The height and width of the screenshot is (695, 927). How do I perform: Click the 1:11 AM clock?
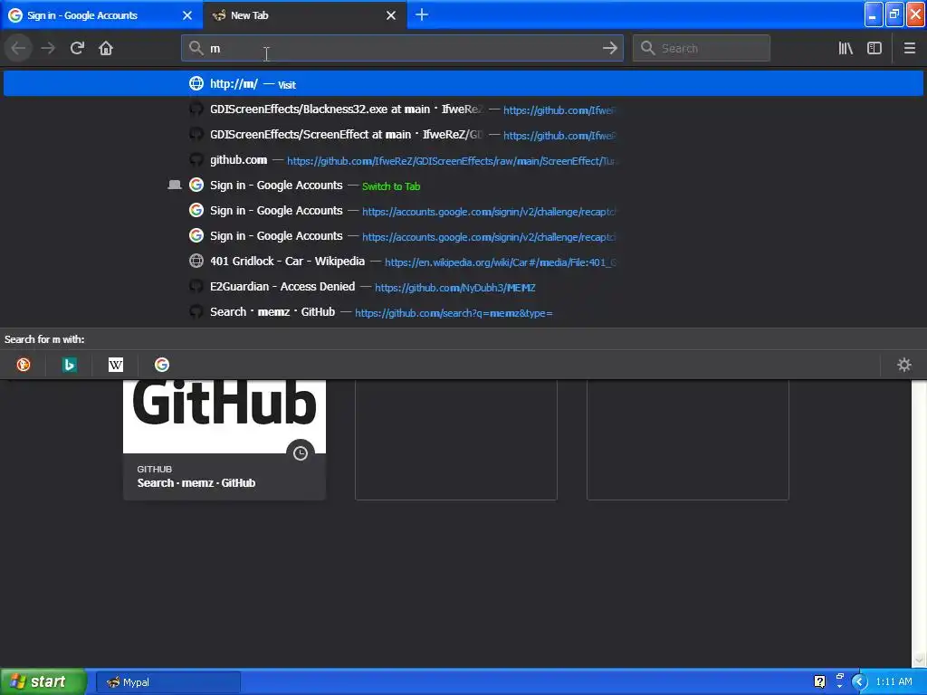[894, 682]
